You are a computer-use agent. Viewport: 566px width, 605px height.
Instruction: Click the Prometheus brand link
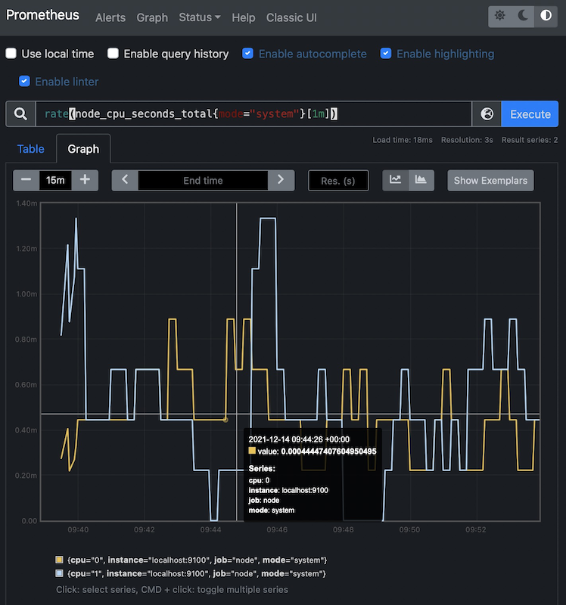[x=42, y=15]
